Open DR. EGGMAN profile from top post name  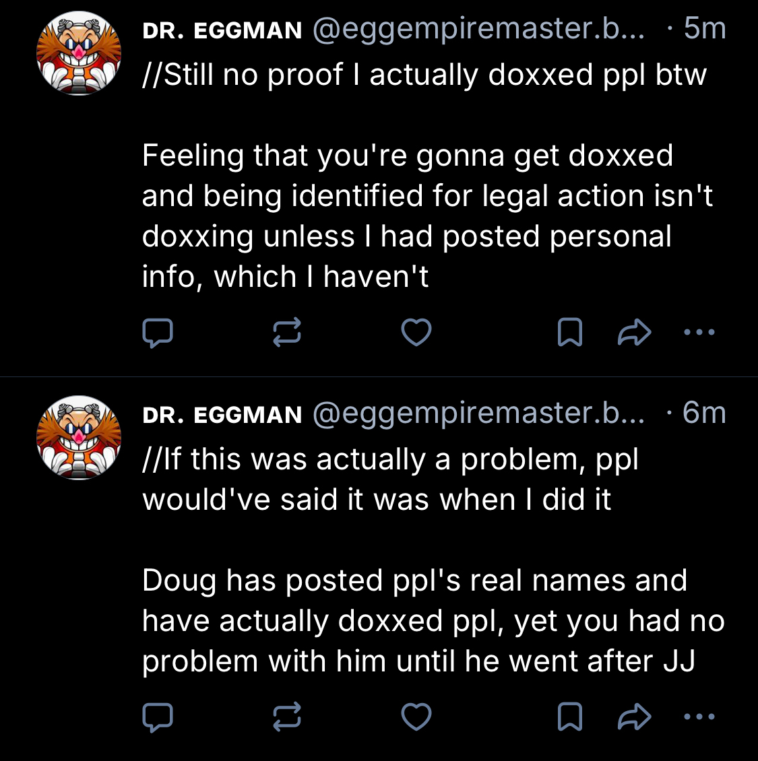222,30
